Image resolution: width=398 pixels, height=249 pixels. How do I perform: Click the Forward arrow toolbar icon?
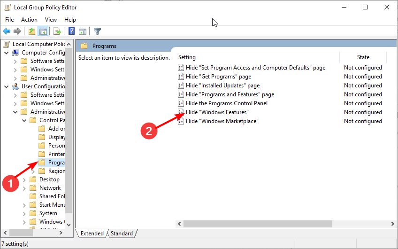pyautogui.click(x=17, y=31)
